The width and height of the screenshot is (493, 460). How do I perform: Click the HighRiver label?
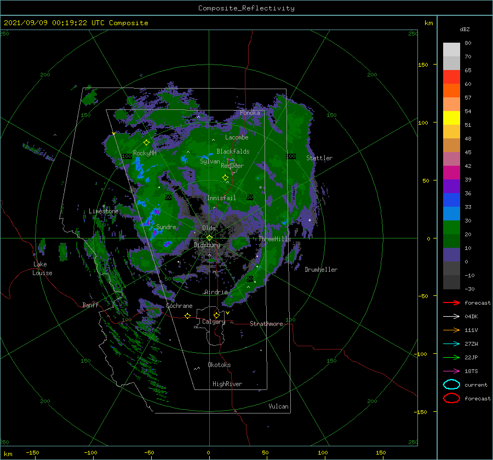click(x=227, y=384)
